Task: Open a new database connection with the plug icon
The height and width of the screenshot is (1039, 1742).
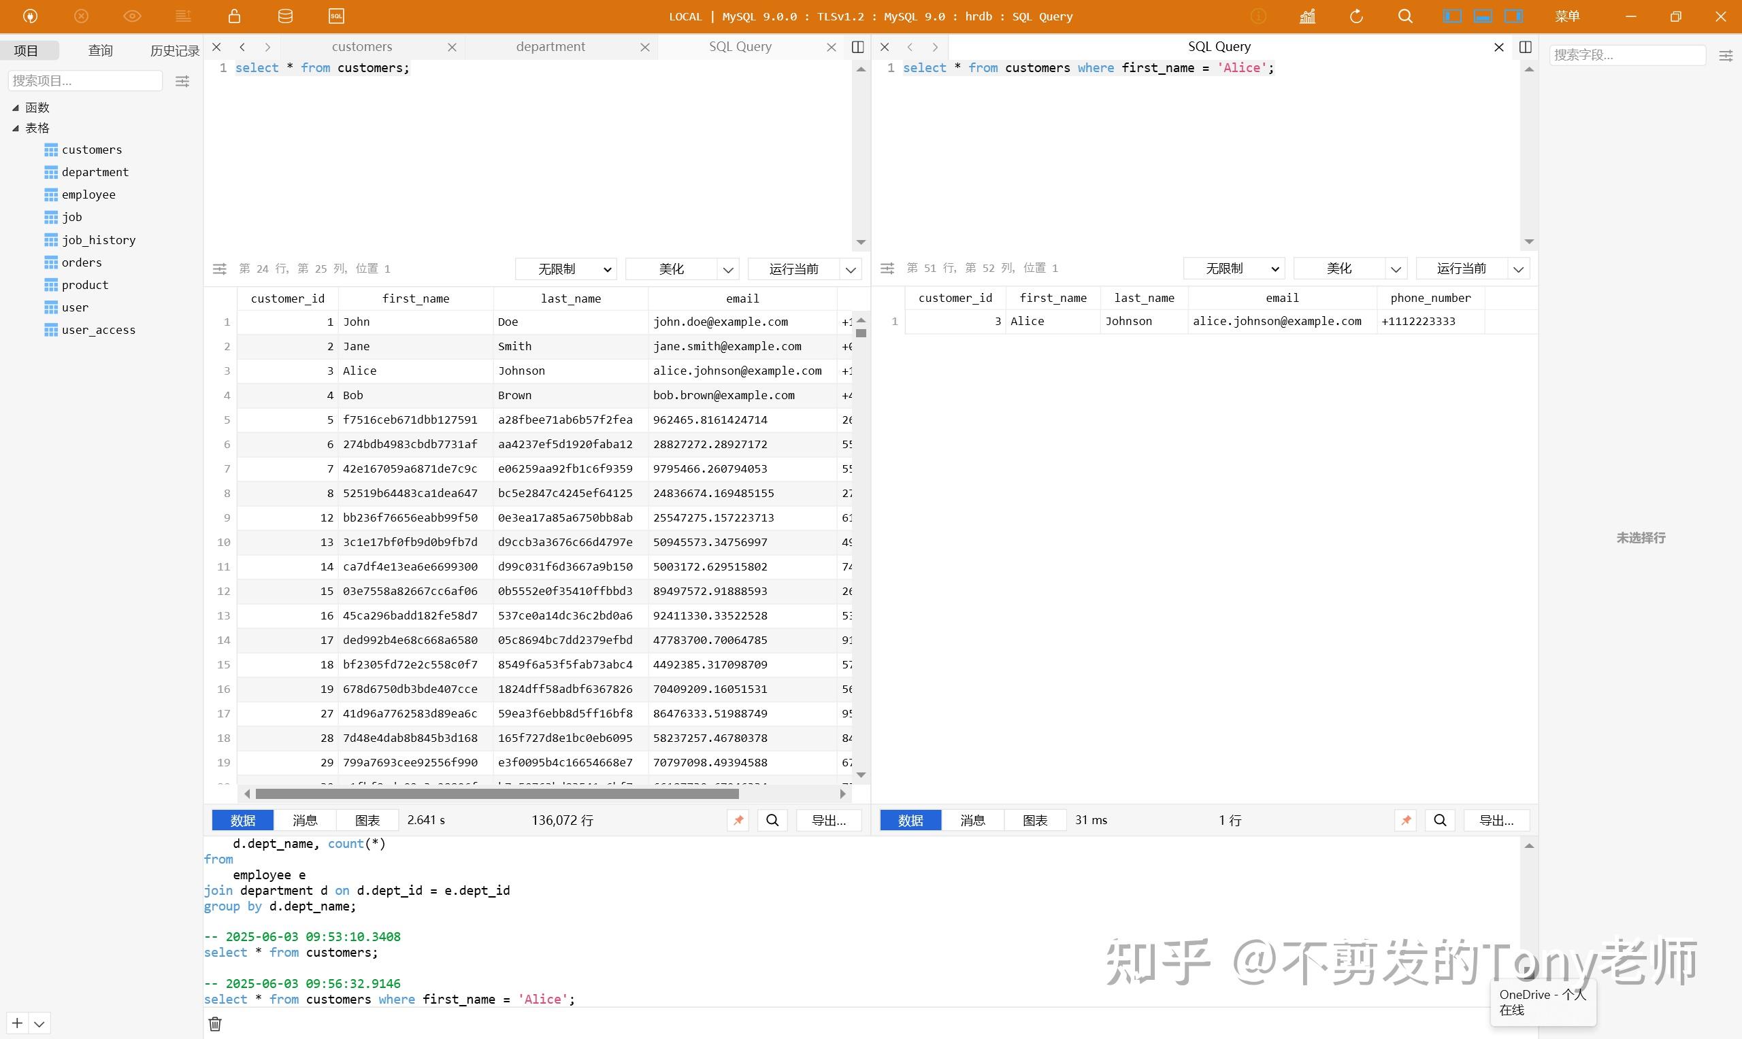Action: tap(29, 16)
